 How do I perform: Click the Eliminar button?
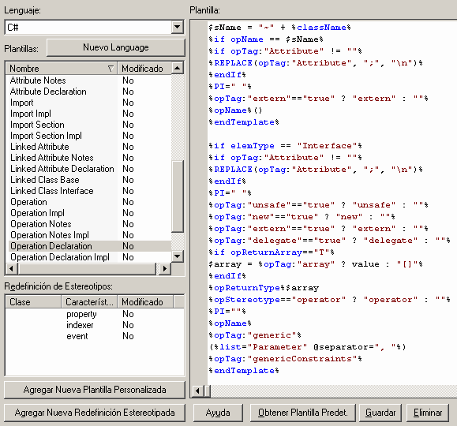pos(428,413)
